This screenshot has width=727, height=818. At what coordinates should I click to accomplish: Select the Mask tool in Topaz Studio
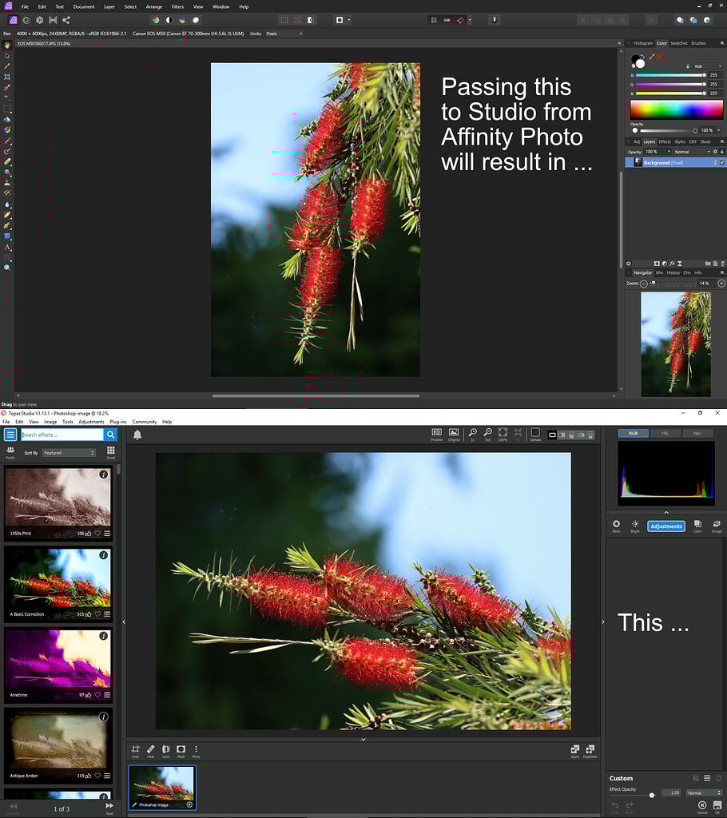point(181,749)
